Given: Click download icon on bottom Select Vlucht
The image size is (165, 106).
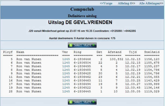Looking at the screenshot, I should tap(71, 102).
